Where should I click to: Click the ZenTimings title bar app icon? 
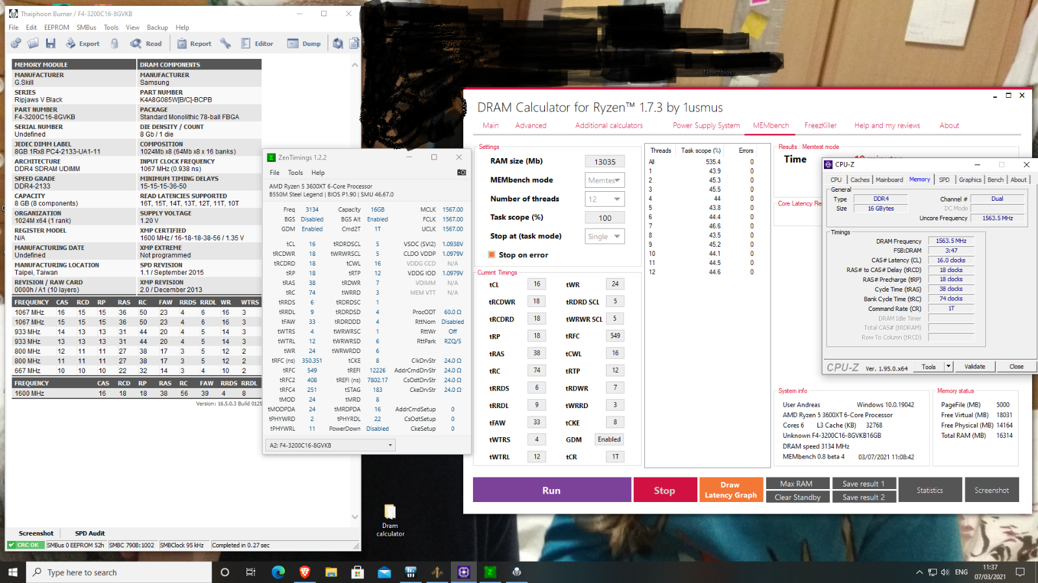tap(272, 157)
